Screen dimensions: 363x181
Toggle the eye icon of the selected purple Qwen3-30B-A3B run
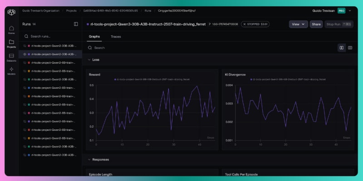(25, 54)
